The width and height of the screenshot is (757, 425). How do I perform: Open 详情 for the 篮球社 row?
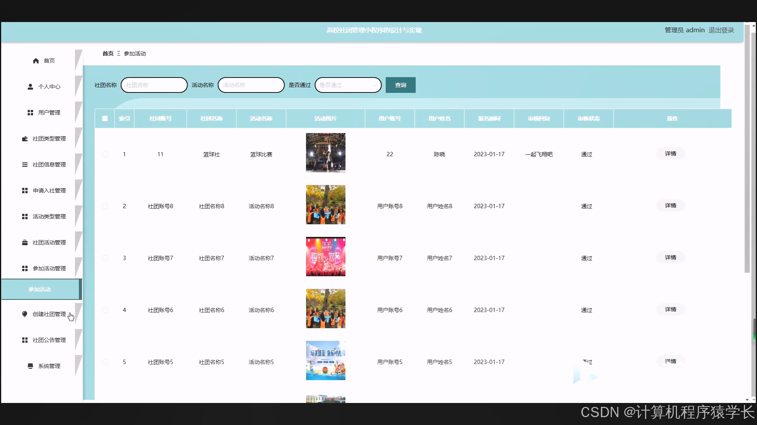(x=671, y=153)
